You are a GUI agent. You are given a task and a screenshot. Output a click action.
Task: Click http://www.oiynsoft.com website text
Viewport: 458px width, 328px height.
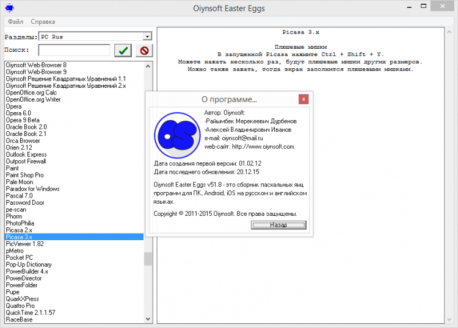[x=263, y=146]
